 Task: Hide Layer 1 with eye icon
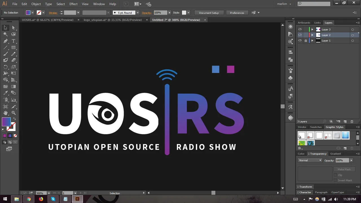pos(300,41)
